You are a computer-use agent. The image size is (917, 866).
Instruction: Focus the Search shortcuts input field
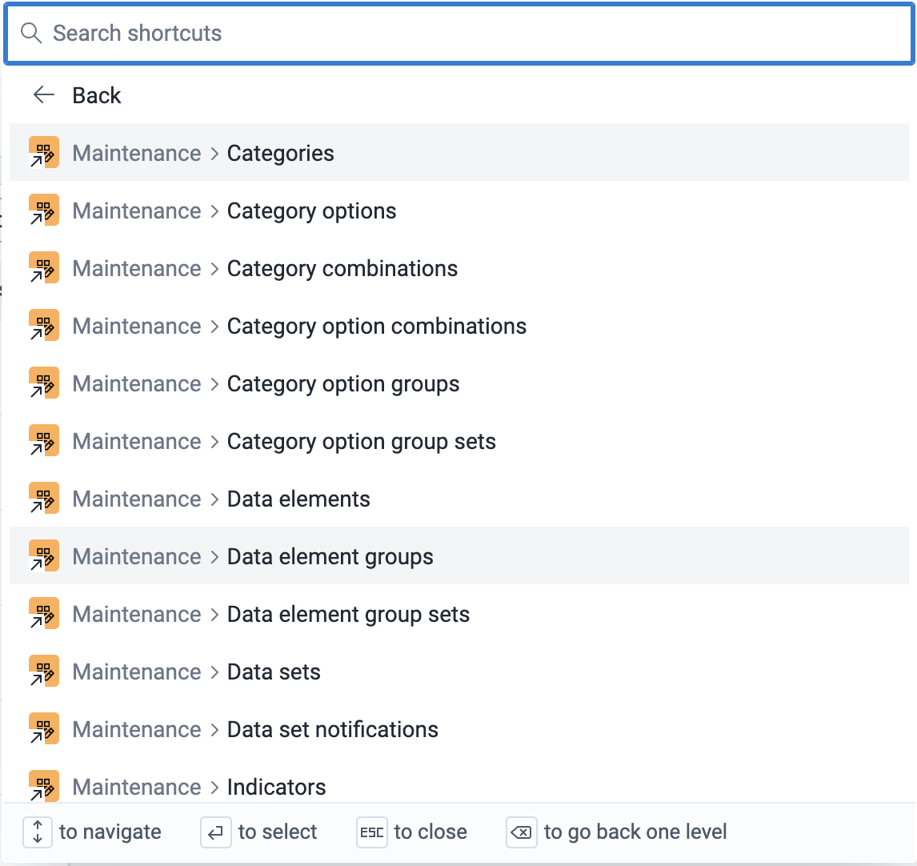(x=480, y=34)
